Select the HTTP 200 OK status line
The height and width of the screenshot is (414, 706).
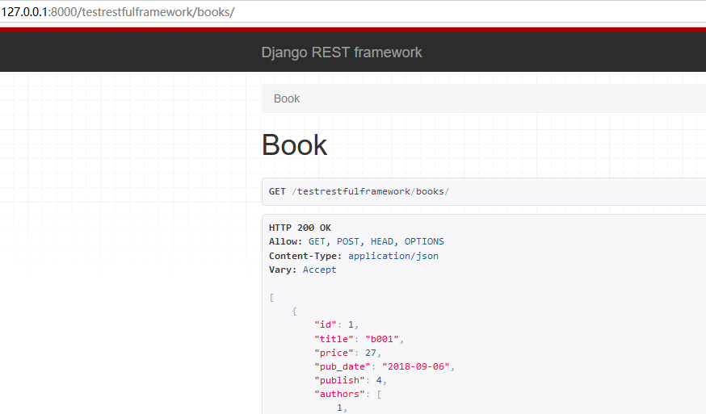[300, 228]
